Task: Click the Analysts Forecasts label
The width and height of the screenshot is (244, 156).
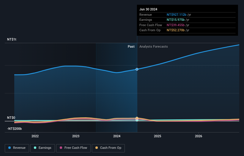Action: tap(153, 46)
